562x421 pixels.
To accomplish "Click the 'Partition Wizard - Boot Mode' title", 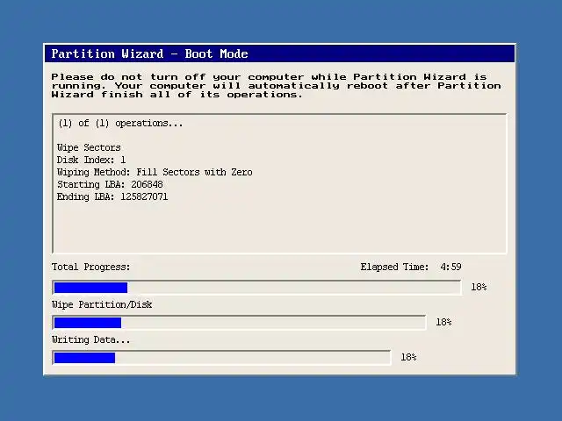I will point(149,54).
